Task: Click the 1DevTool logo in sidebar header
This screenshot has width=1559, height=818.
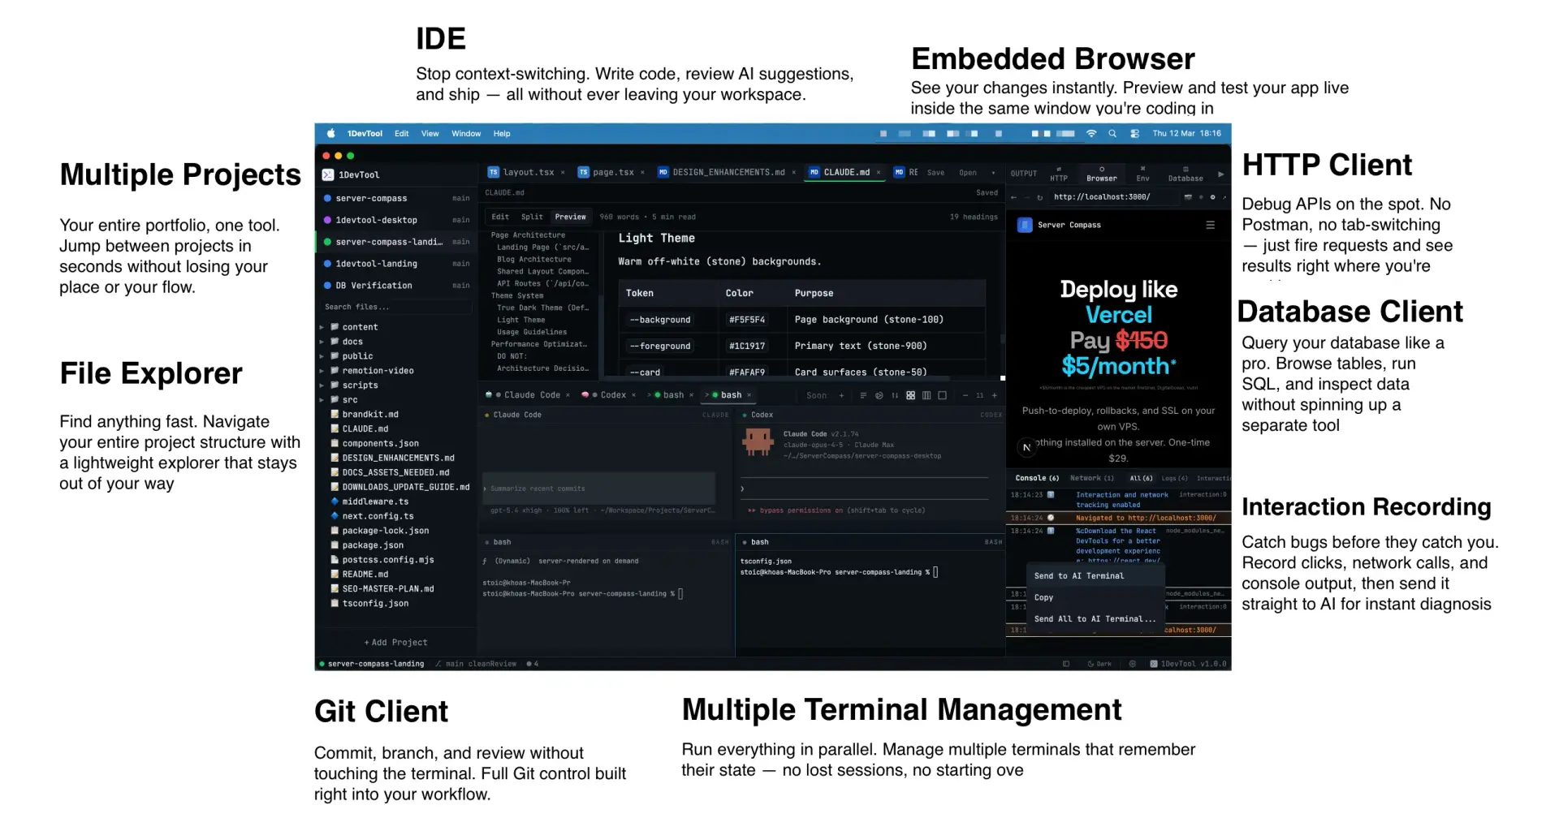Action: click(327, 174)
